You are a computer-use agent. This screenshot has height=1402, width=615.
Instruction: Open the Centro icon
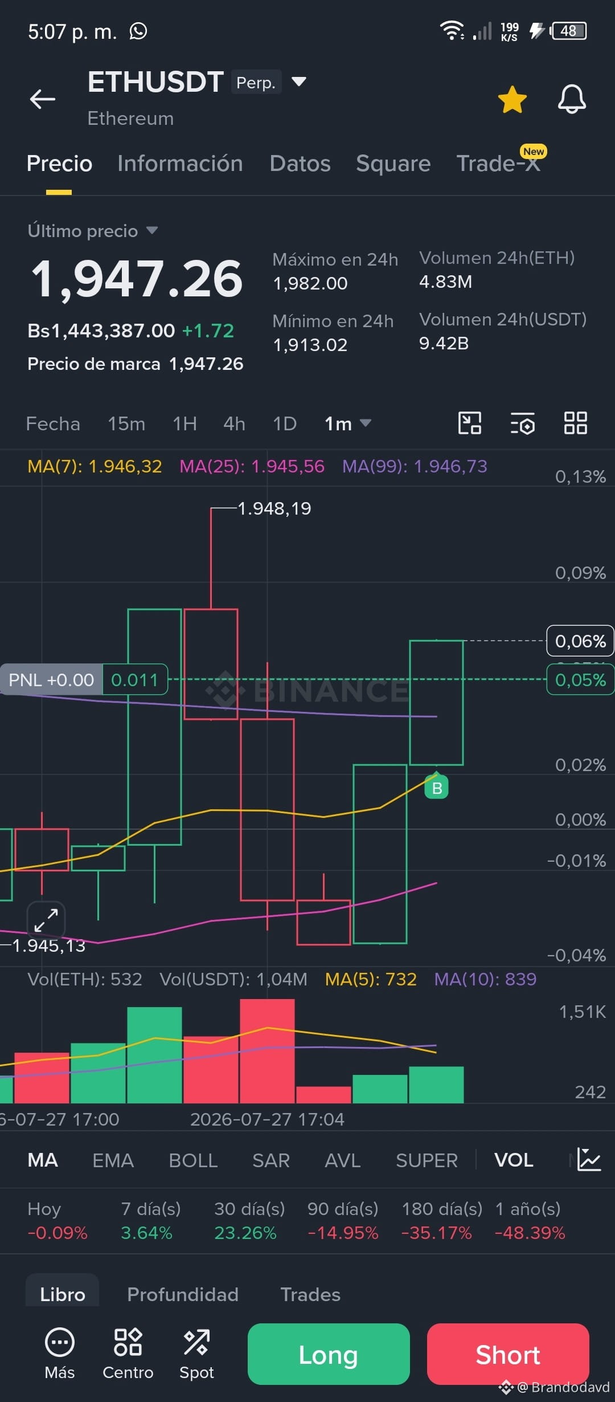click(128, 1354)
